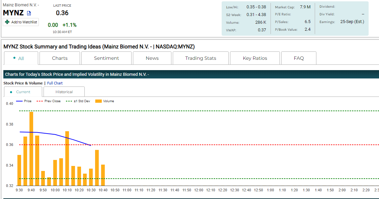Click the P/Sales value 6.5
Viewport: 379px width, 199px height.
(x=307, y=22)
